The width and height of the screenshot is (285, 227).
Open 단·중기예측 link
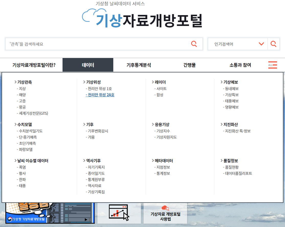coord(27,137)
